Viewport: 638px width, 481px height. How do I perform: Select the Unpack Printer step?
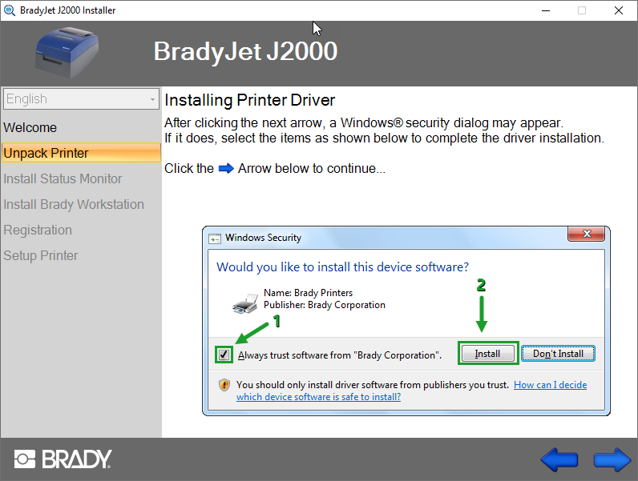click(82, 153)
